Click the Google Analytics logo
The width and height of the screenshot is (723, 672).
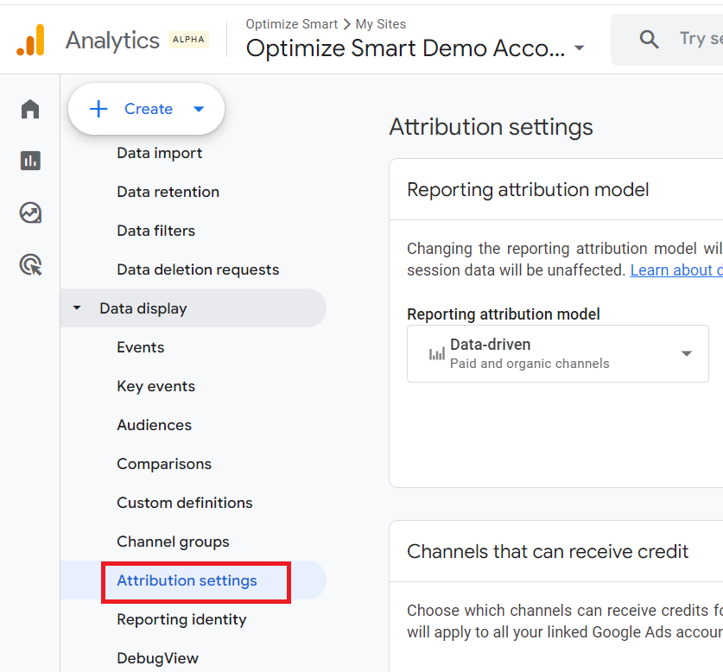coord(30,40)
